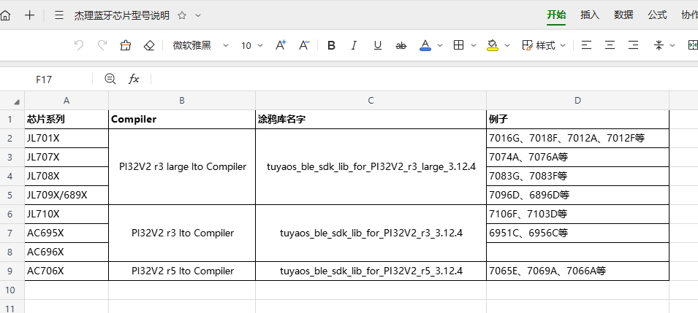The width and height of the screenshot is (698, 313).
Task: Click the 涂鸦库名字 header cell
Action: click(x=371, y=120)
